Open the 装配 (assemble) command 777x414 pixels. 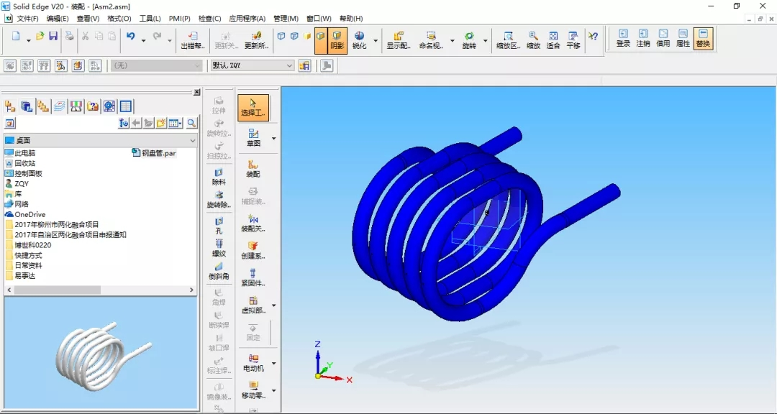(x=253, y=168)
